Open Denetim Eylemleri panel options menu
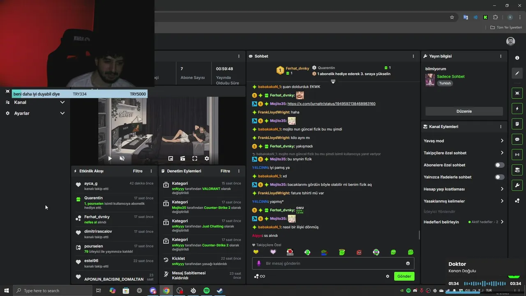Image resolution: width=526 pixels, height=296 pixels. pos(239,171)
